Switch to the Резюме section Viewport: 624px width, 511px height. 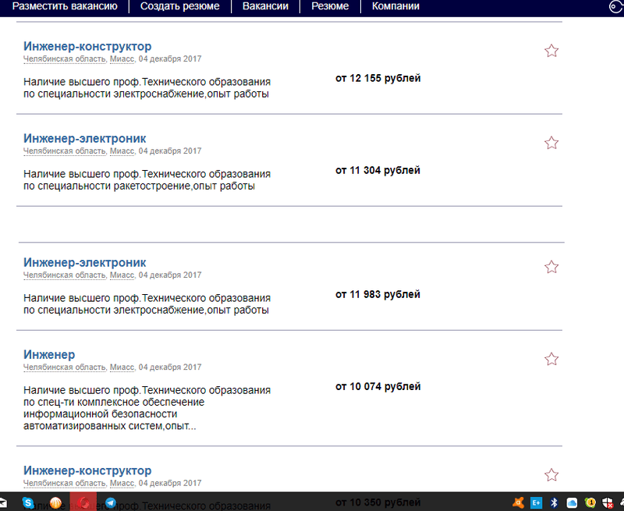tap(330, 6)
